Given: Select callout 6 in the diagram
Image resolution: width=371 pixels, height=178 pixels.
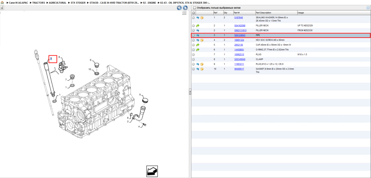Looking at the screenshot, I should coord(128,118).
